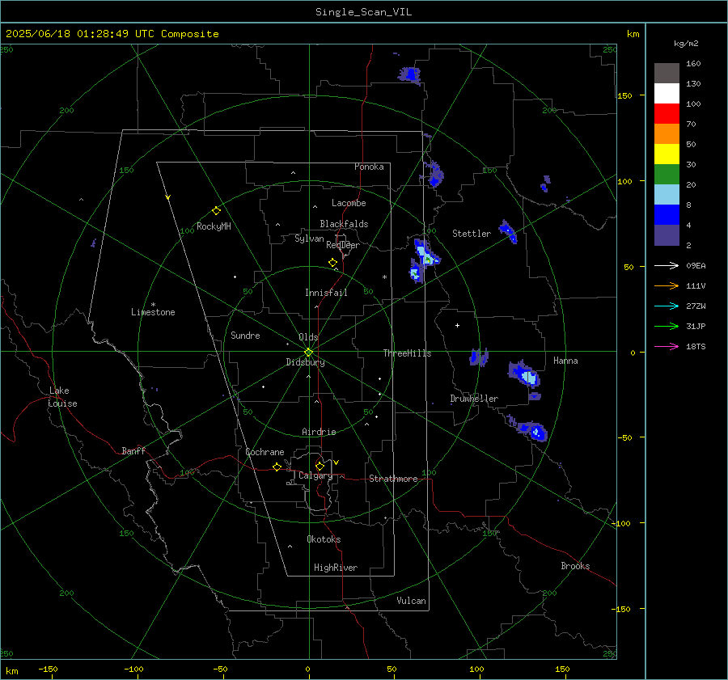Click the Vulcan city label
The height and width of the screenshot is (680, 728).
[411, 601]
